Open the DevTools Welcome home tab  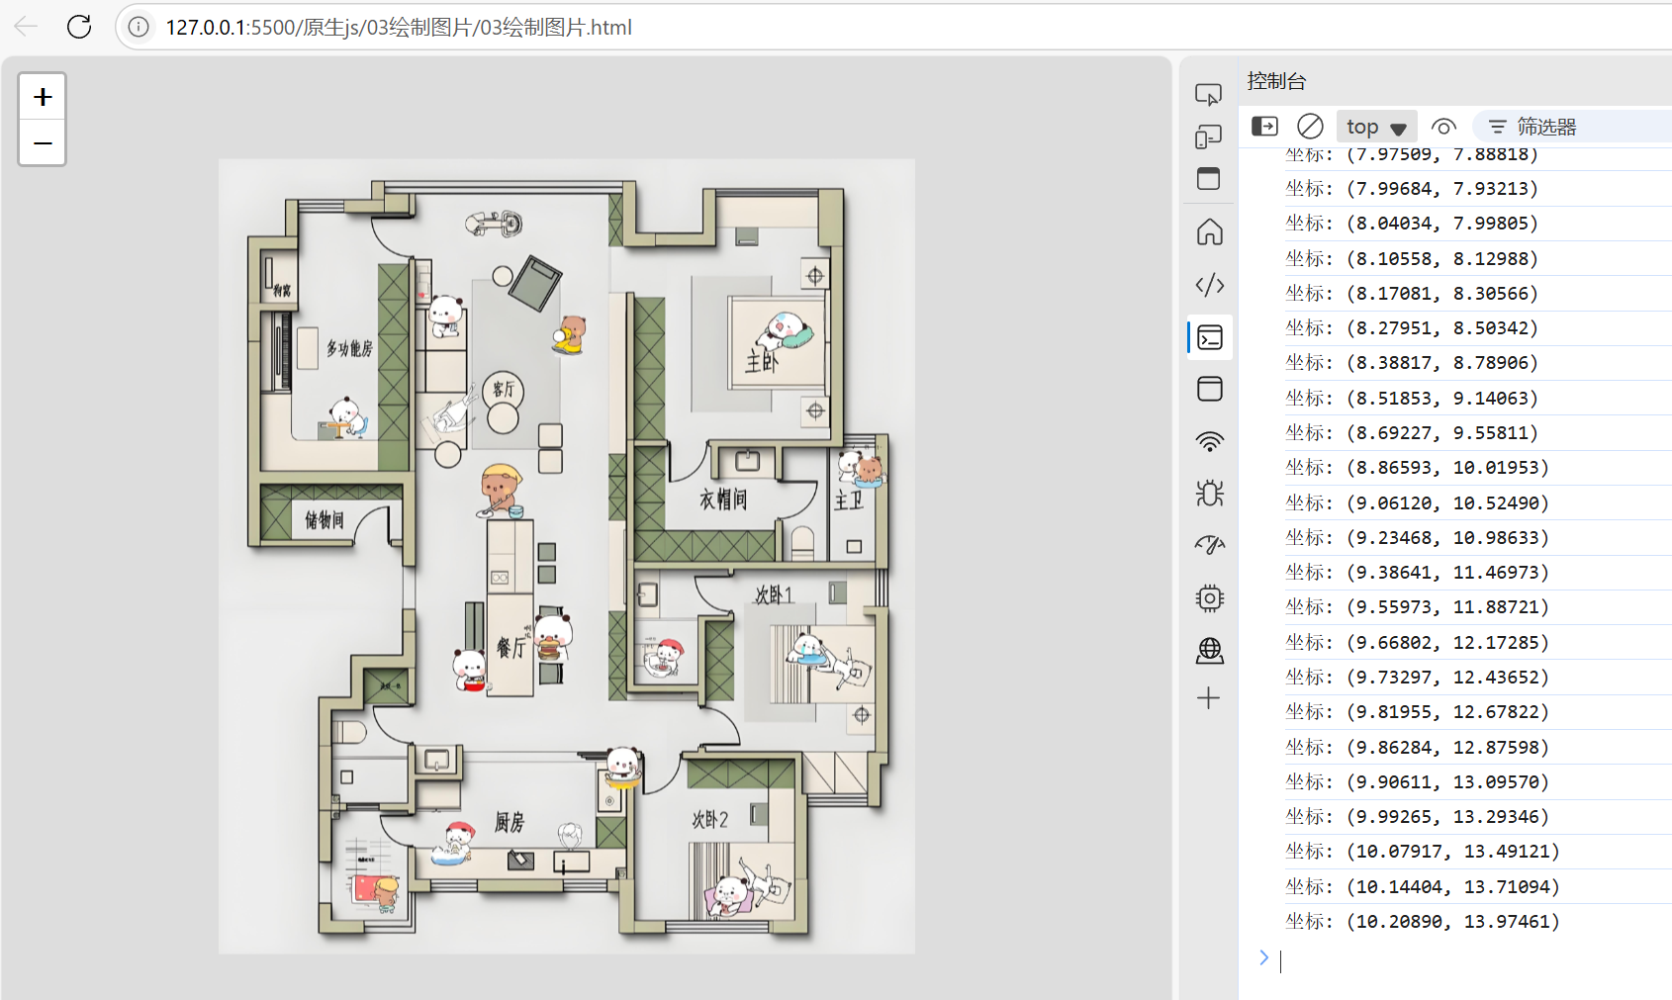1209,232
